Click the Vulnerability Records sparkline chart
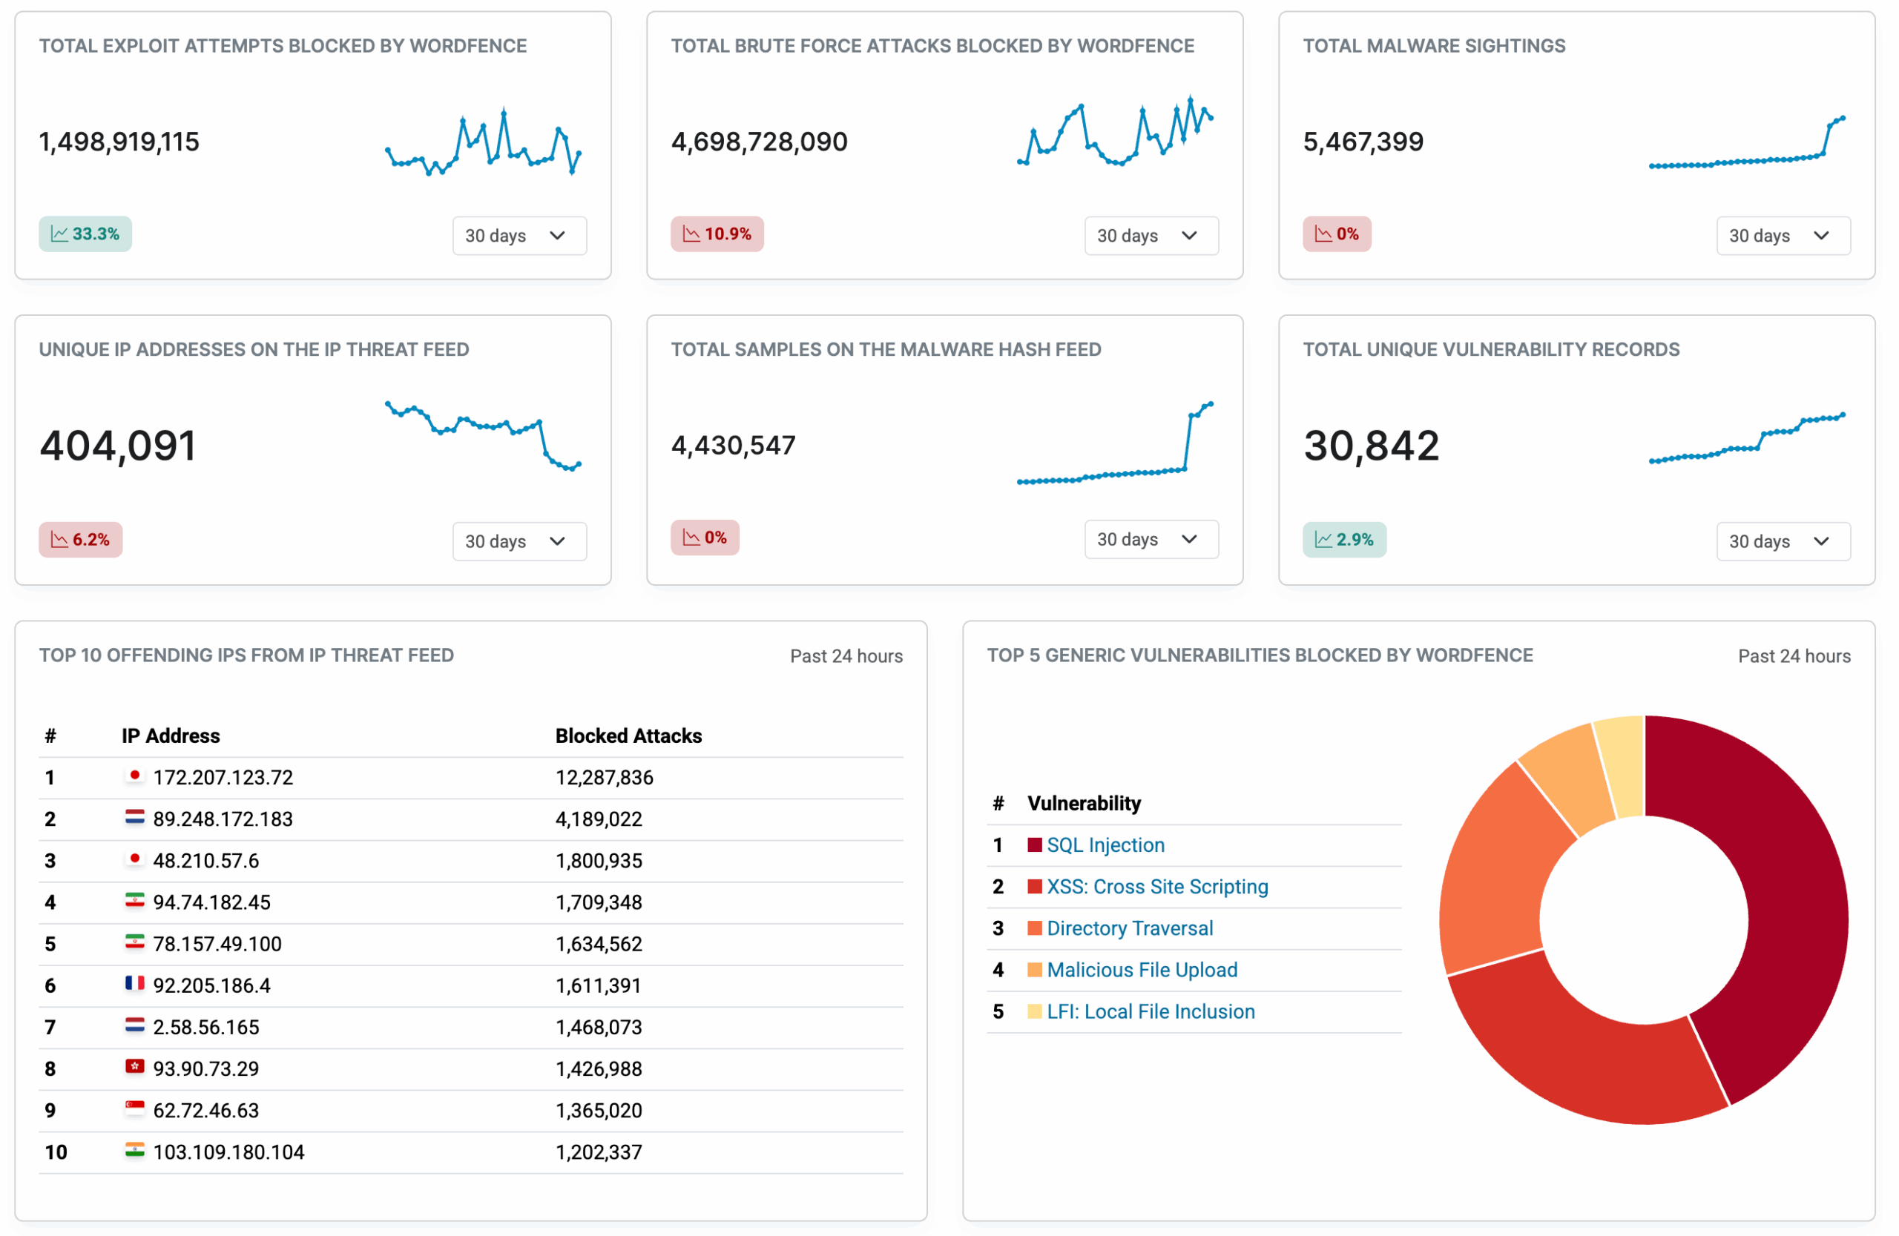The height and width of the screenshot is (1236, 1899). 1748,439
